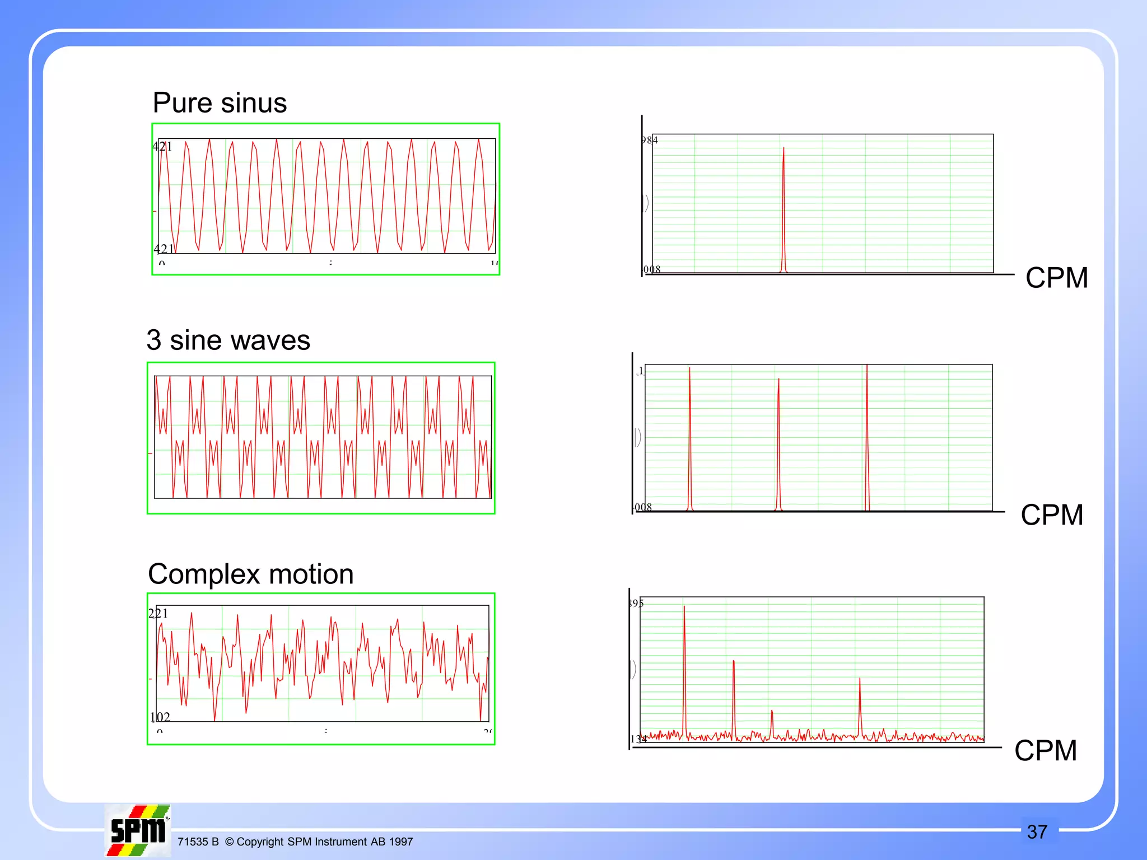The image size is (1147, 860).
Task: Click the top spectrum CPM label
Action: [1056, 278]
